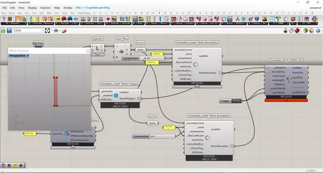
Task: Click the EnergyPlus e+ icon
Action: click(251, 19)
